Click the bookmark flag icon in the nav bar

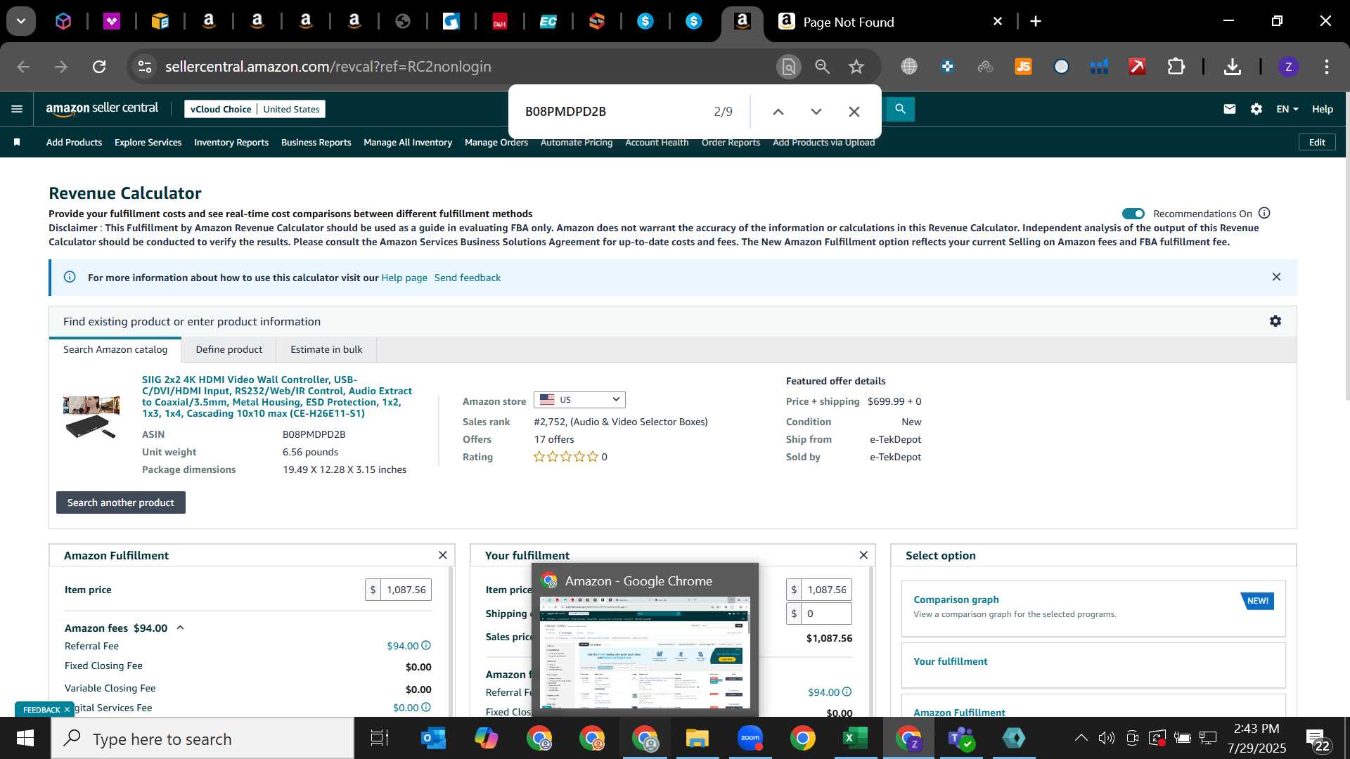(17, 142)
